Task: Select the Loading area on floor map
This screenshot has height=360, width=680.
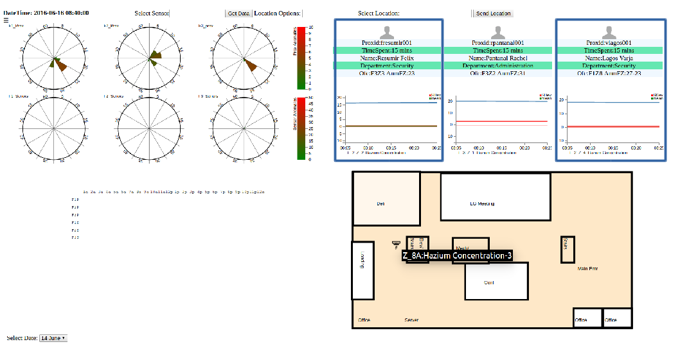Action: [362, 270]
